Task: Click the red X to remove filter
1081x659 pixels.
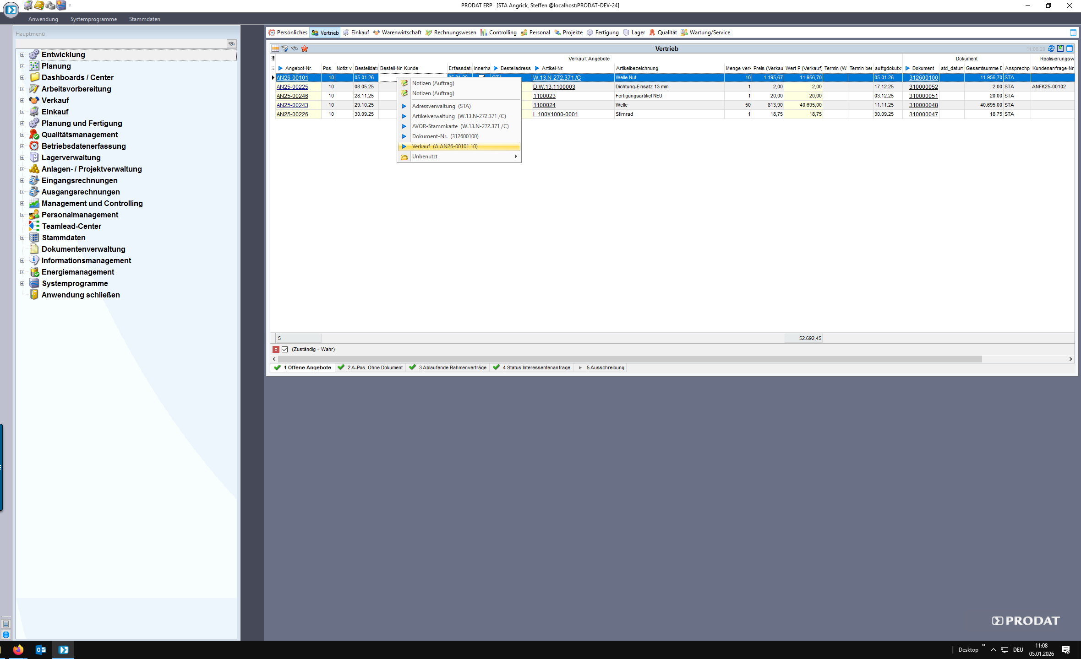Action: pyautogui.click(x=276, y=349)
